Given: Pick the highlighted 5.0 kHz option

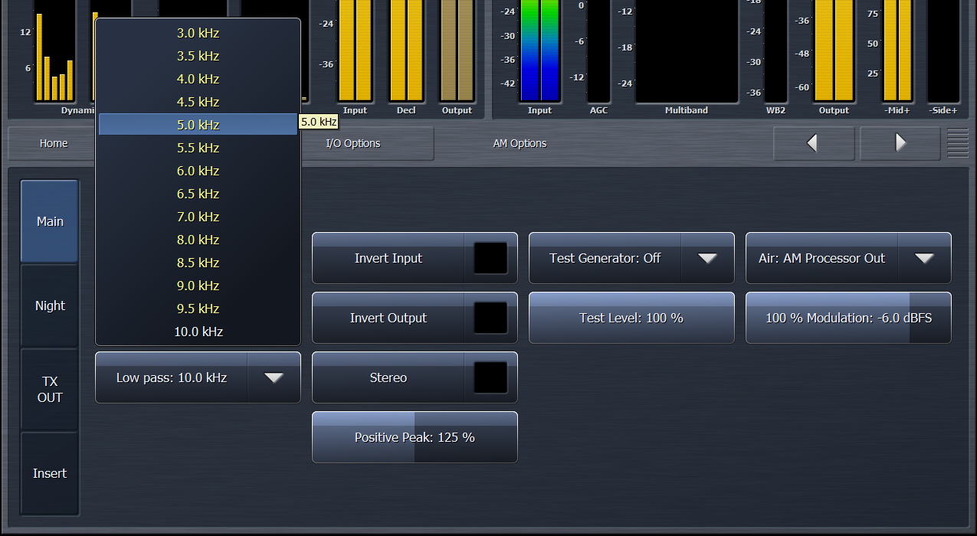Looking at the screenshot, I should coord(198,125).
